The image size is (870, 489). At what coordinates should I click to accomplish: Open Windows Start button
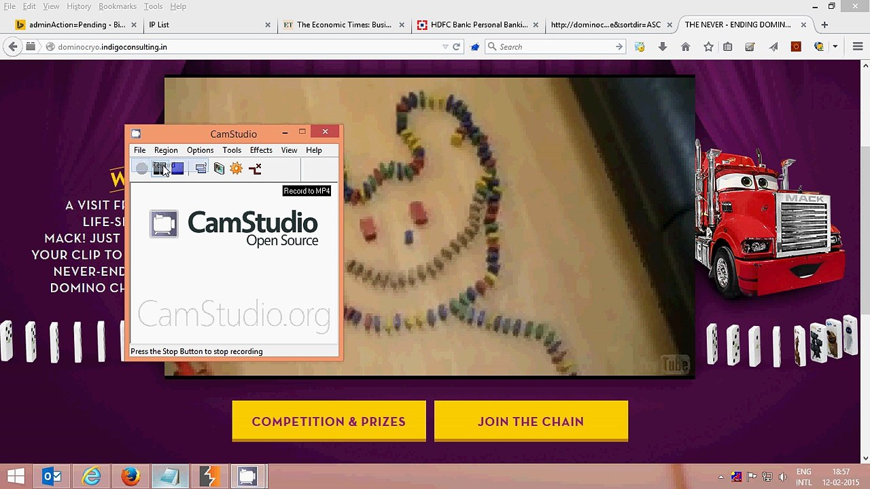point(16,476)
